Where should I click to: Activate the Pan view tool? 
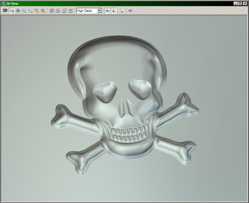click(x=18, y=11)
